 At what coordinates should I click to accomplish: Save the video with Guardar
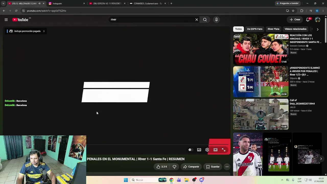coord(213,167)
